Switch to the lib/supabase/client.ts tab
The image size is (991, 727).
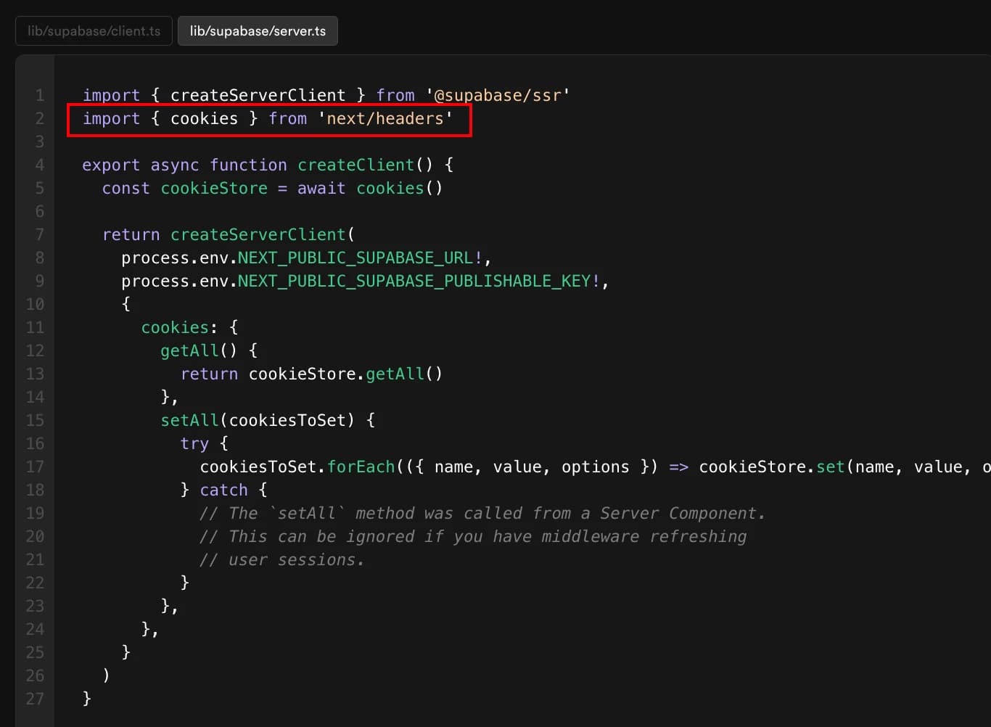coord(94,31)
